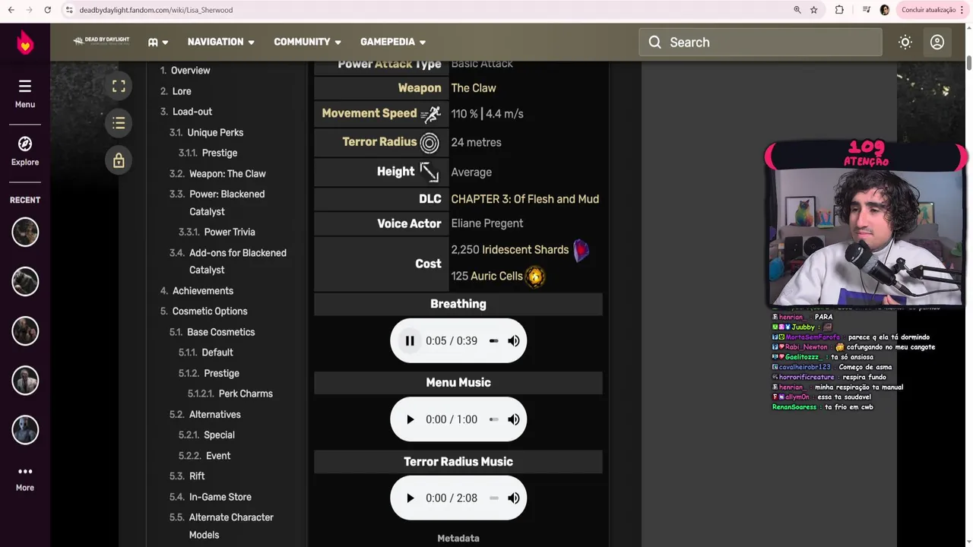Open CHAPTER 3: Of Flesh and Mud link
This screenshot has width=973, height=547.
click(525, 199)
